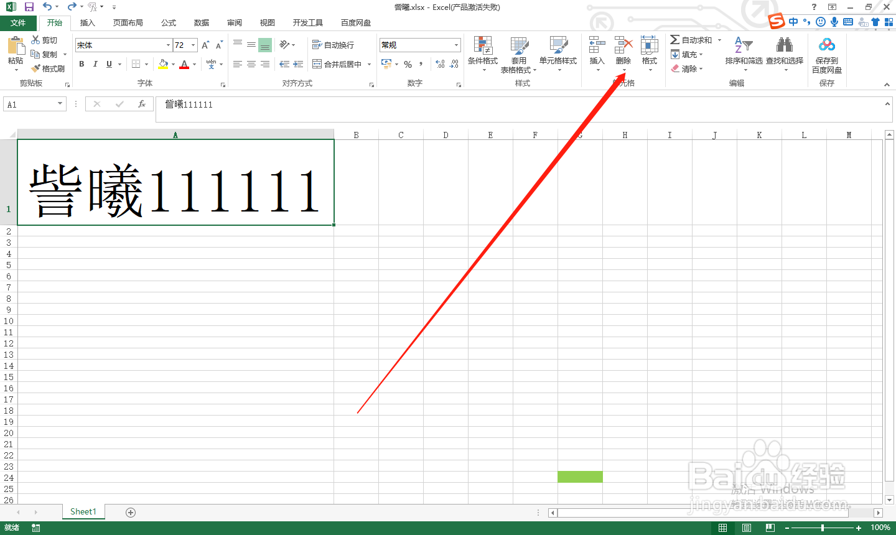Zoom in with the plus button
This screenshot has width=896, height=535.
(x=859, y=528)
